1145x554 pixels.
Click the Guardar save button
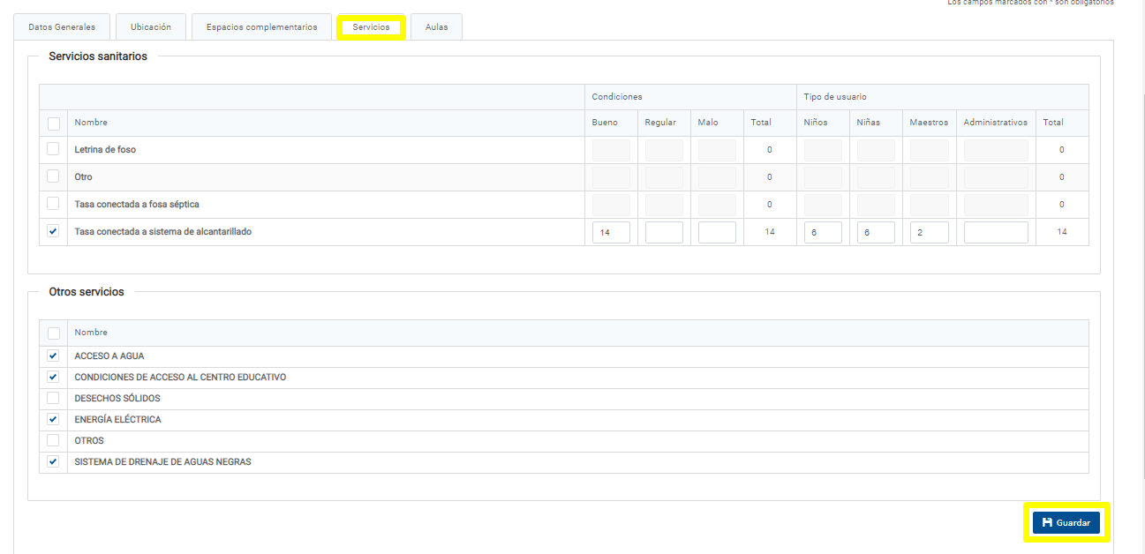[1066, 523]
